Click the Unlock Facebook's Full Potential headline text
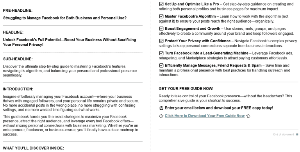The height and width of the screenshot is (152, 300). click(x=70, y=42)
